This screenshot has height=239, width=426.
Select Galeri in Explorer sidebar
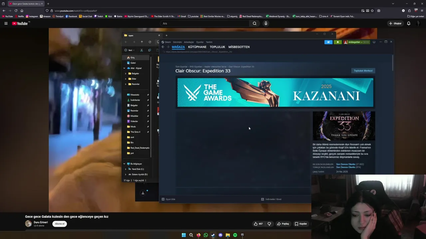pyautogui.click(x=133, y=63)
